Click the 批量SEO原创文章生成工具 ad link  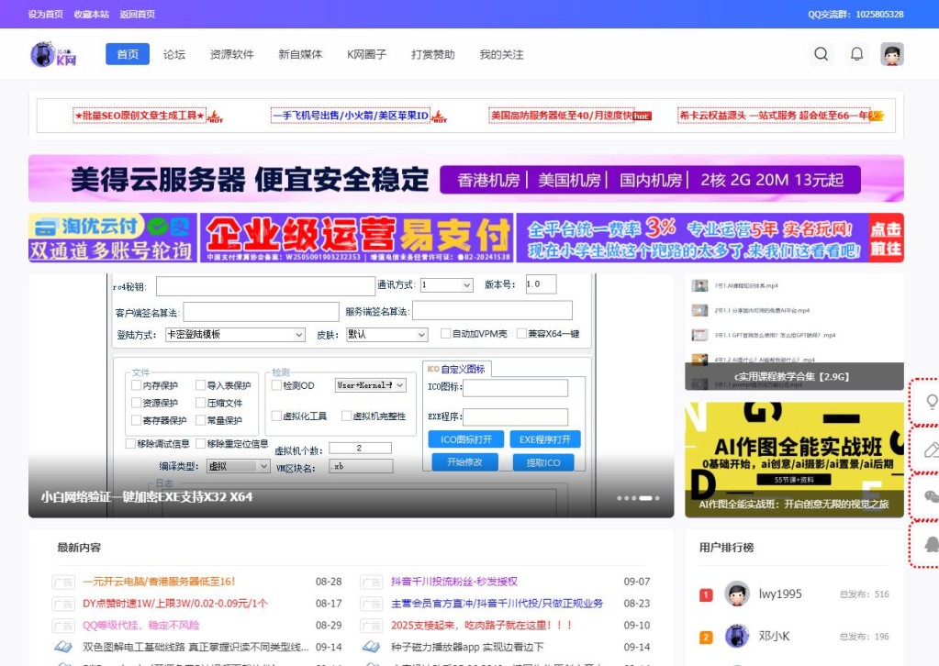click(x=140, y=115)
